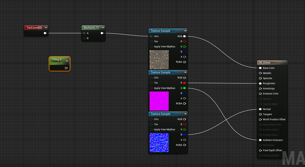The height and width of the screenshot is (167, 305).
Task: Collapse the top Texture Sample node
Action: (185, 31)
